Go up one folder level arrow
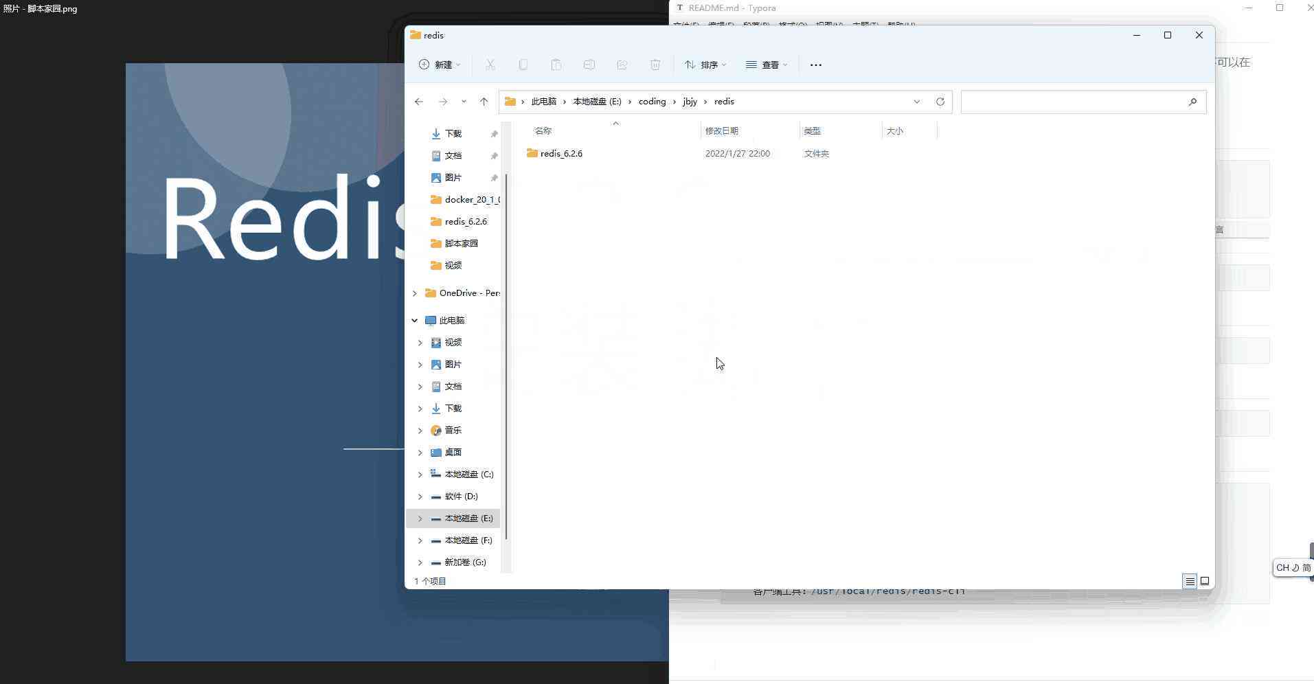1314x684 pixels. pyautogui.click(x=484, y=102)
